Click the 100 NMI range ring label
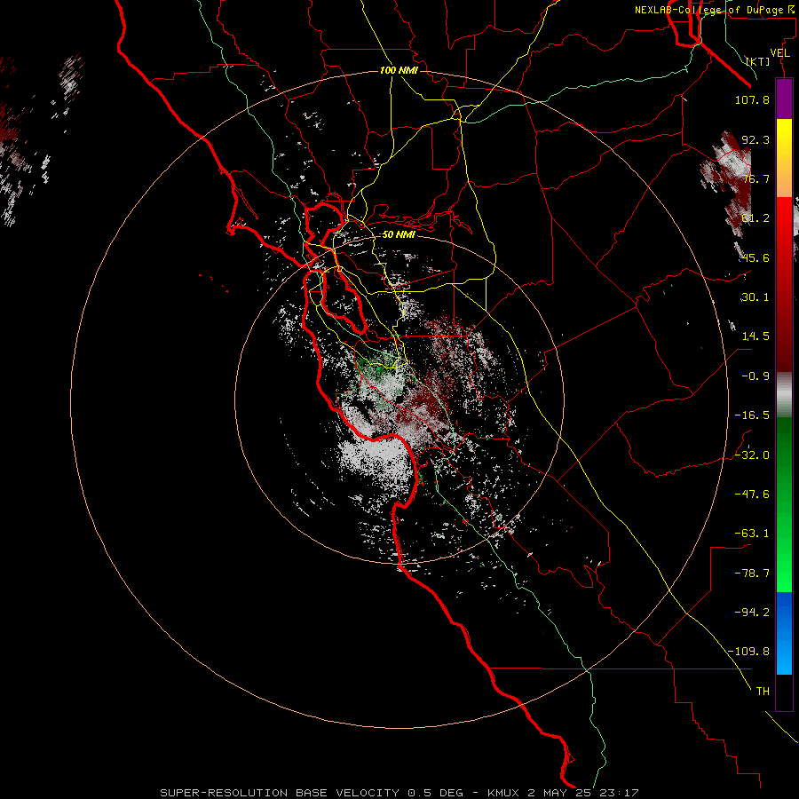The width and height of the screenshot is (799, 799). tap(399, 70)
